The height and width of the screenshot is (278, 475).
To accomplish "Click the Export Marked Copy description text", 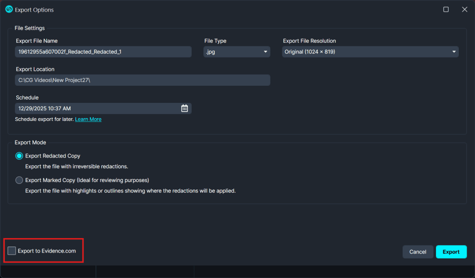I will 130,190.
